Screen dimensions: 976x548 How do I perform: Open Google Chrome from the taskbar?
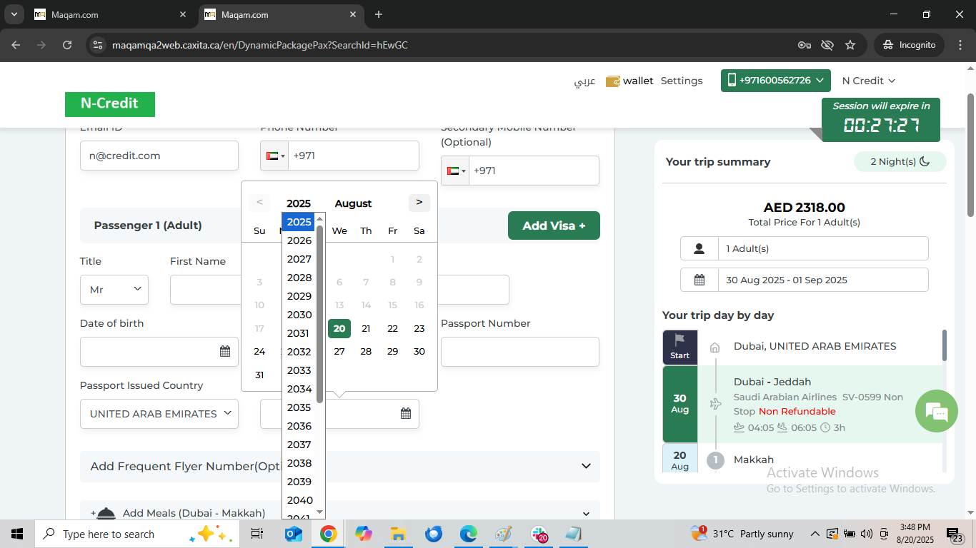point(328,534)
